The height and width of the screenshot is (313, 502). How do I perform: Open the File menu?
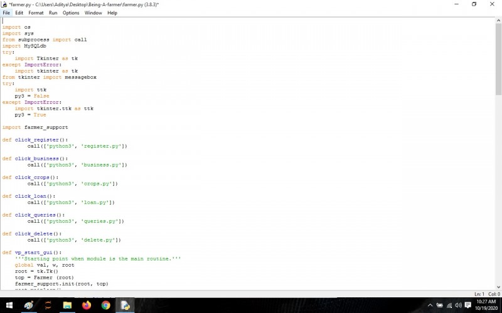(x=6, y=13)
